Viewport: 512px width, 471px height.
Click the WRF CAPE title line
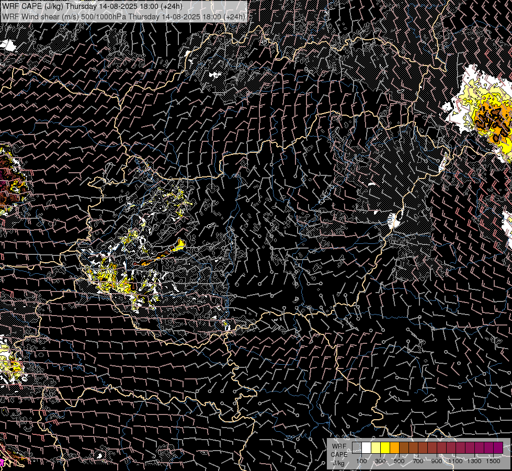[x=92, y=6]
